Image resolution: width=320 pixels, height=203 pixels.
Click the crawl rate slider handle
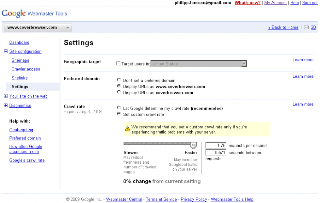(x=193, y=145)
